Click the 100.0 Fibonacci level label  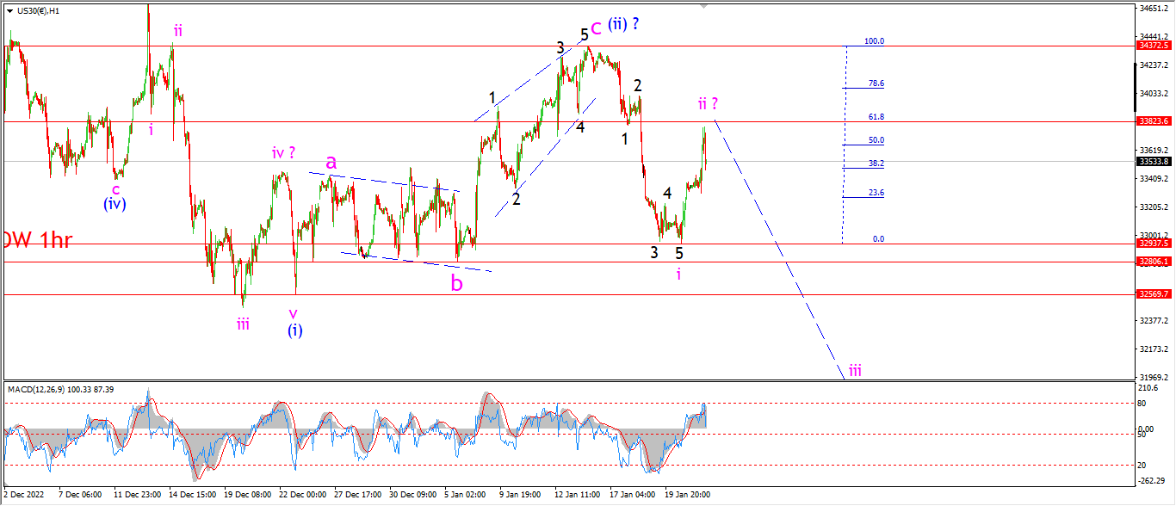pos(875,40)
